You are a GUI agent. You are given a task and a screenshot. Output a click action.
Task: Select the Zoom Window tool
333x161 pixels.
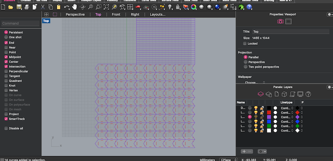98,7
